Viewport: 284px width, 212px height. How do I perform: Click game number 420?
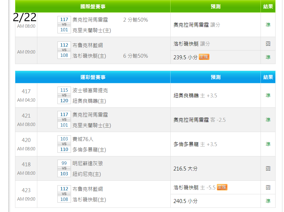tap(26, 140)
